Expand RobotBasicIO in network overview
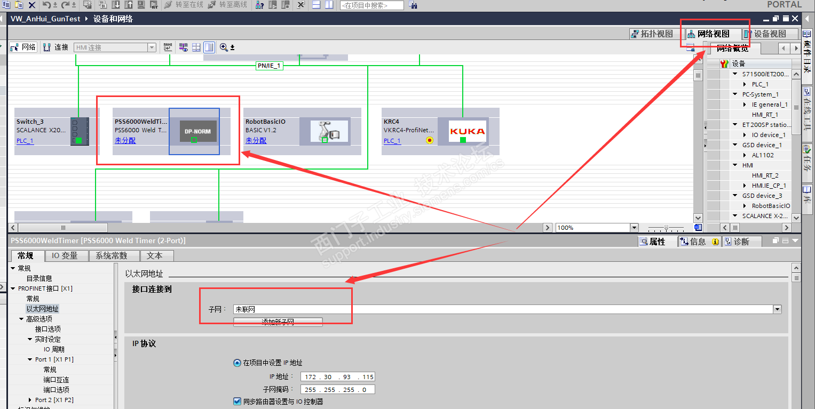Image resolution: width=815 pixels, height=409 pixels. coord(745,206)
